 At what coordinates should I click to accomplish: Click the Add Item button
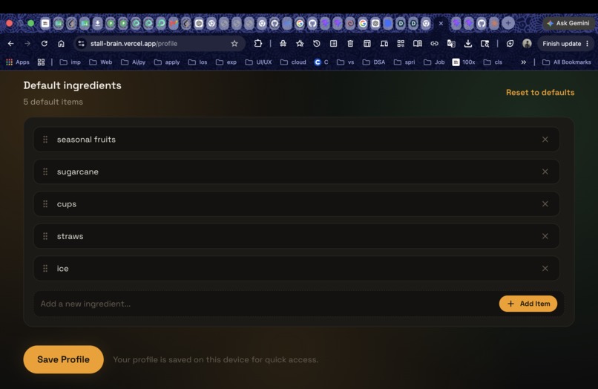528,304
